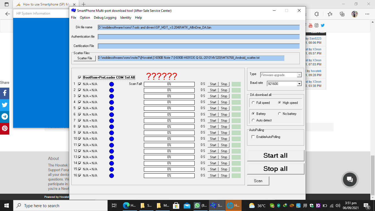Open the Edge Favorites star icon
The width and height of the screenshot is (375, 211).
click(330, 14)
